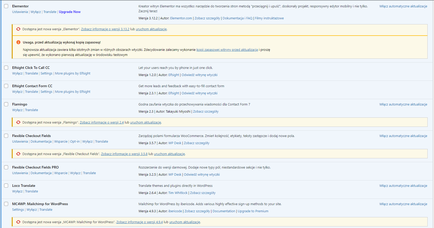Viewport: 434px width, 228px height.
Task: Click the Loco Translate plugin title
Action: pyautogui.click(x=24, y=186)
